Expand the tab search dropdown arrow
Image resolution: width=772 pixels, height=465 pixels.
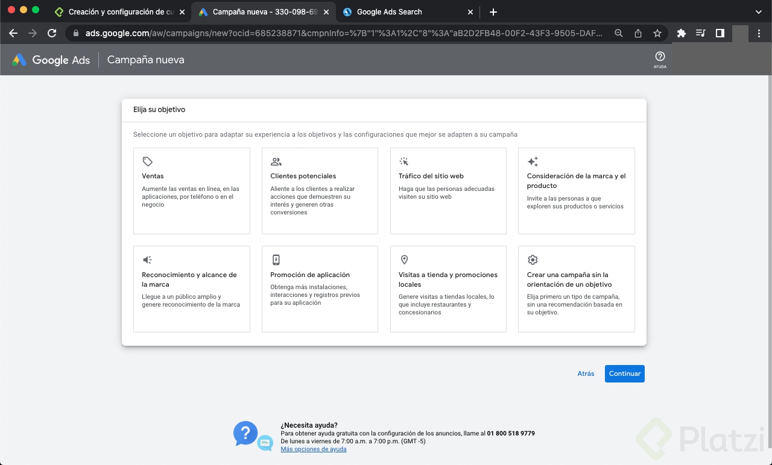coord(759,12)
